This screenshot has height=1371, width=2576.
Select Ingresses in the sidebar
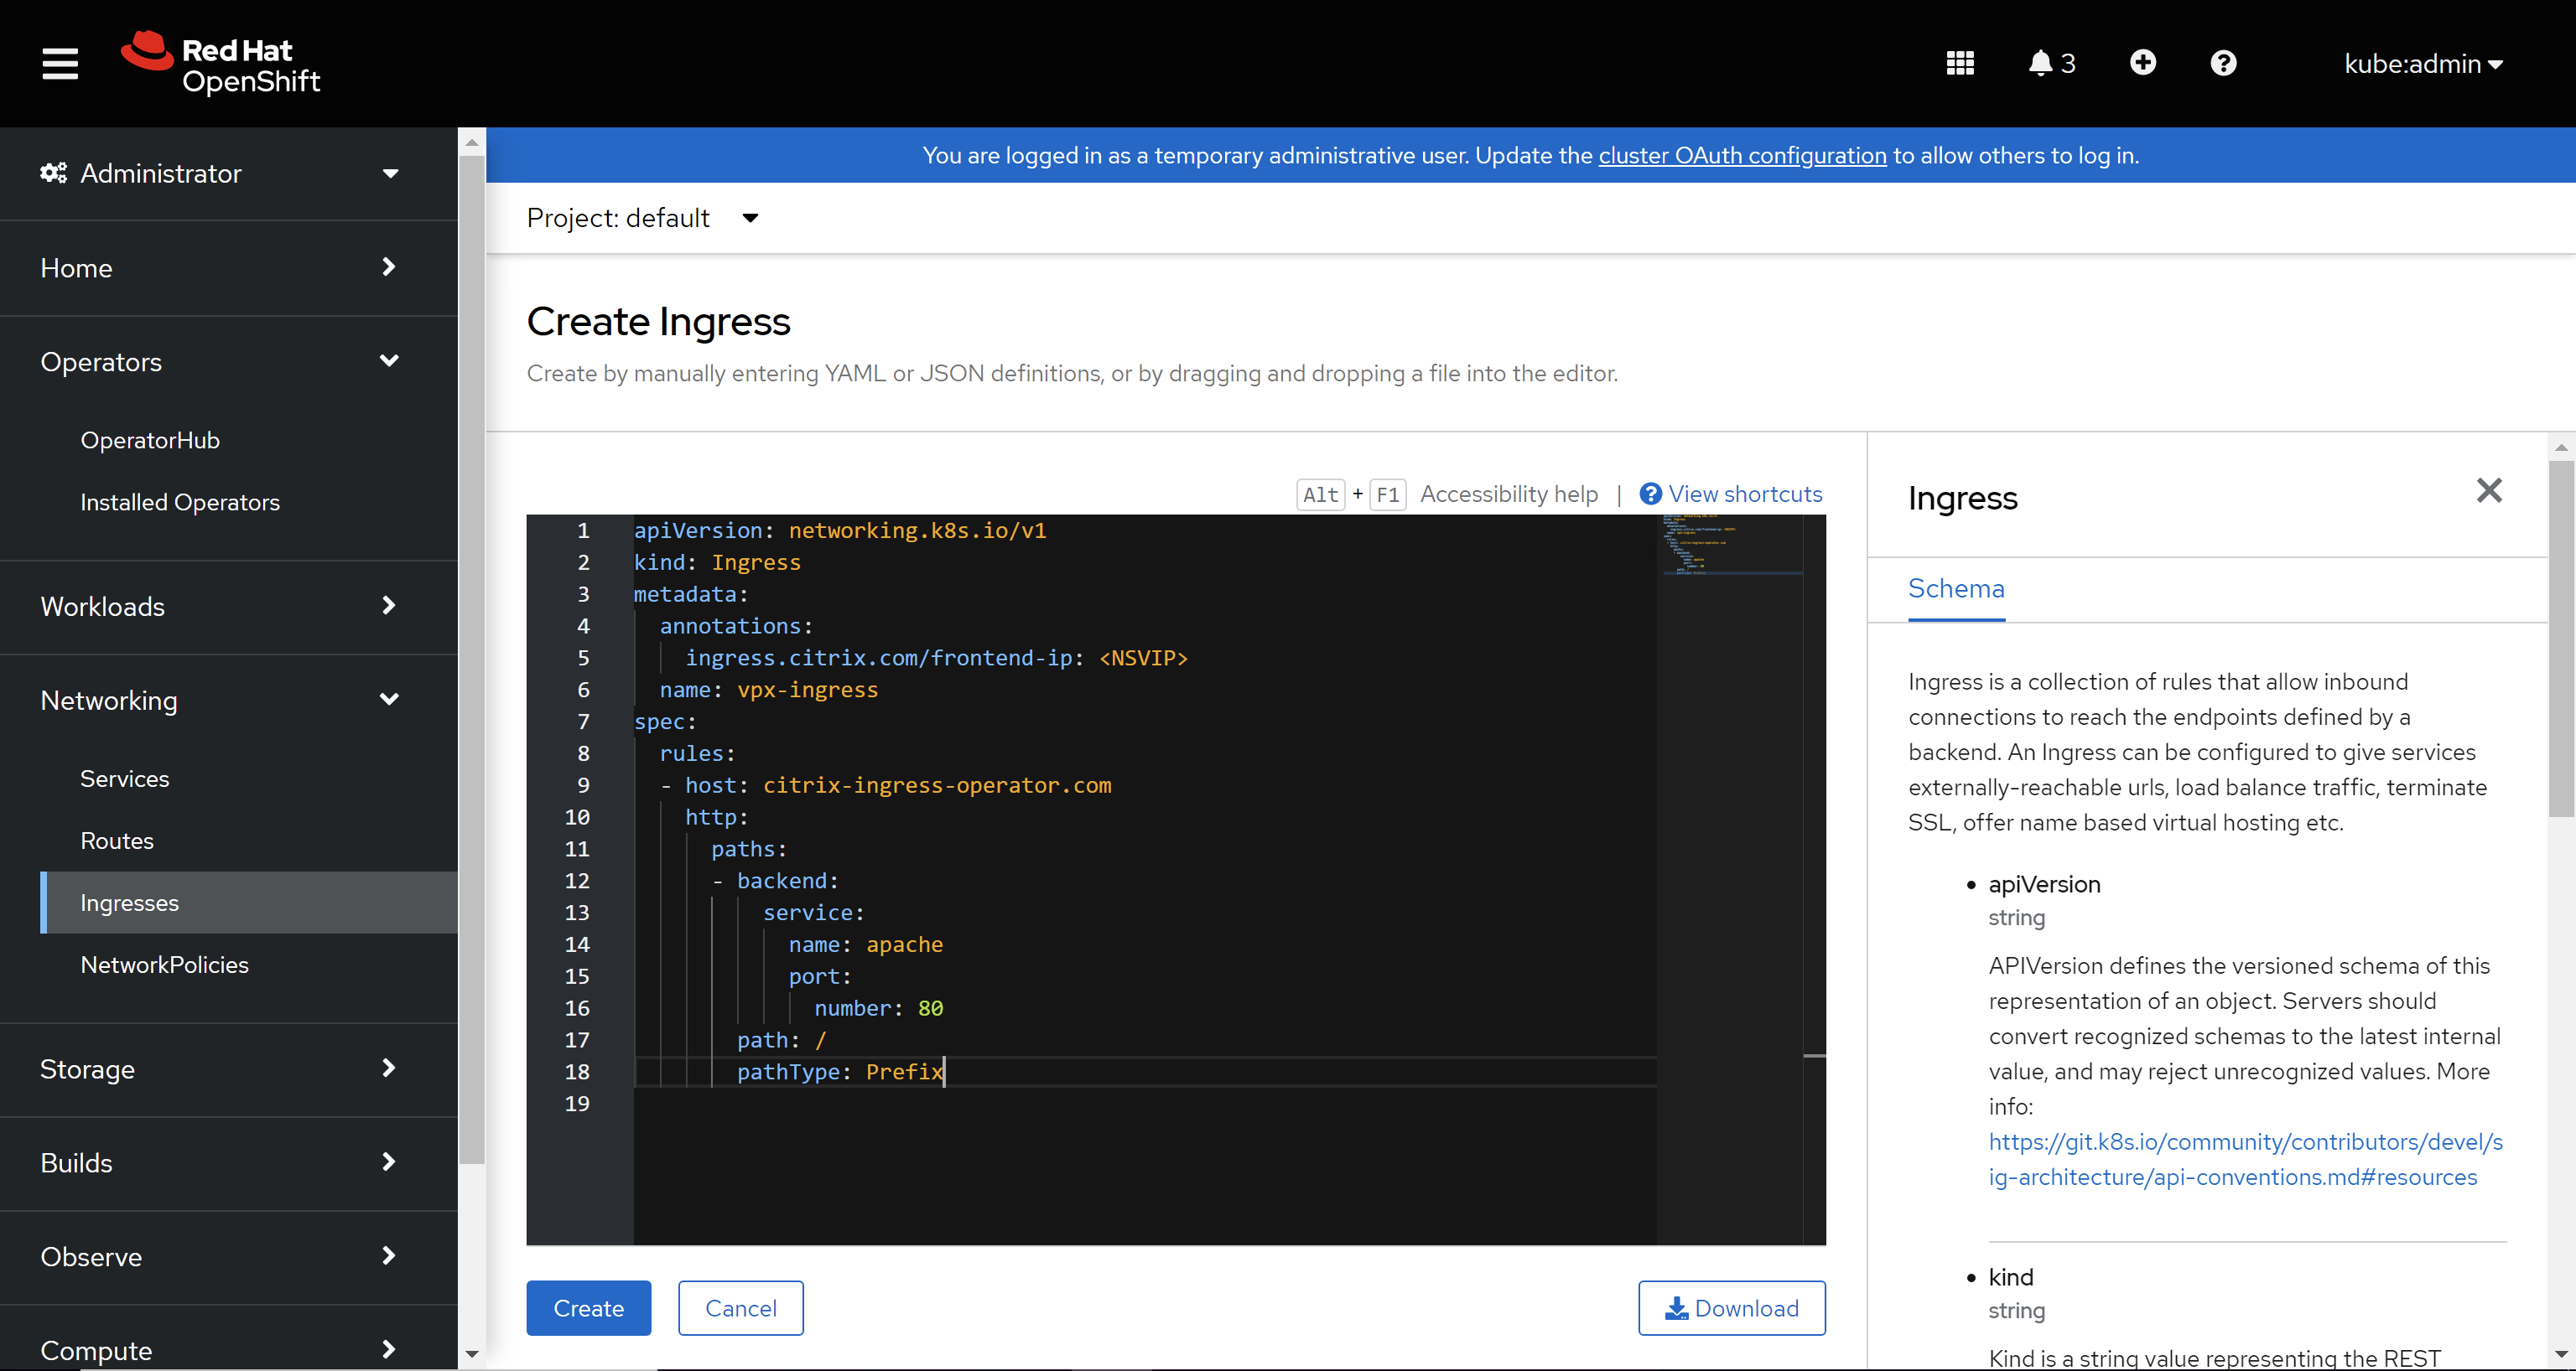(x=249, y=903)
